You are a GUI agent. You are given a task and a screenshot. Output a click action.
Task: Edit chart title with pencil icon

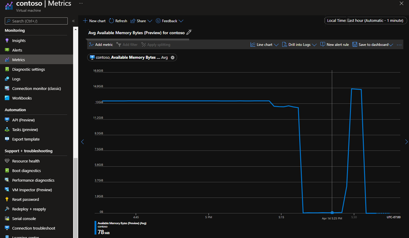(x=189, y=32)
